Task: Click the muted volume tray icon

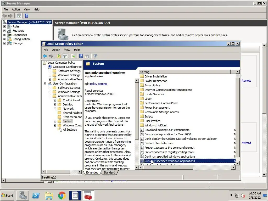Action: click(x=243, y=195)
